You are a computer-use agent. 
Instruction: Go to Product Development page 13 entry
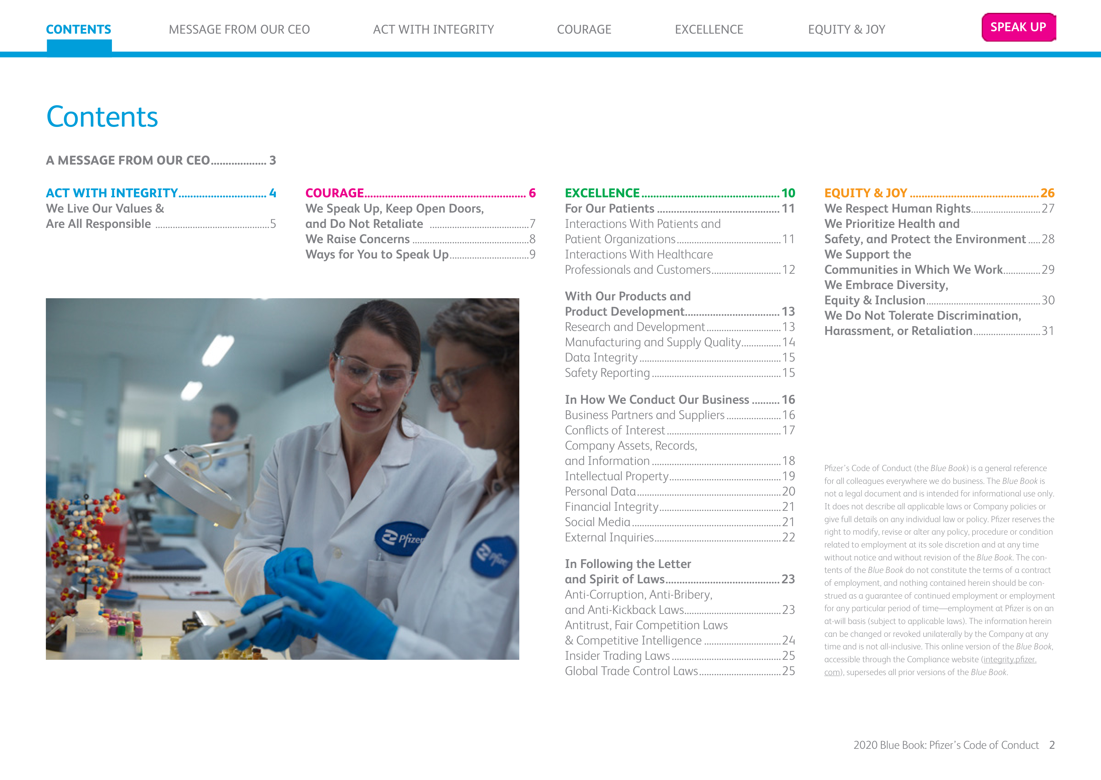(680, 312)
